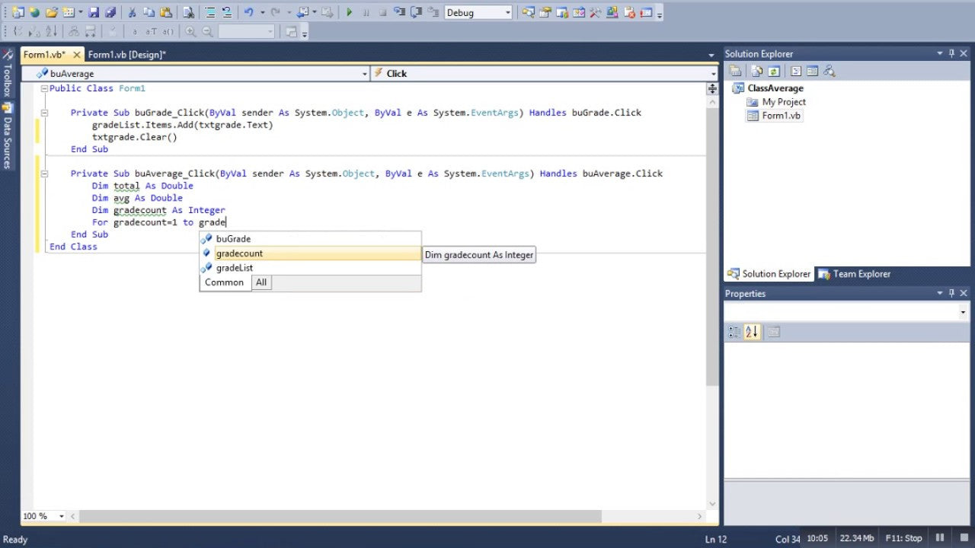Viewport: 975px width, 548px height.
Task: Click the Save All icon
Action: pos(110,12)
